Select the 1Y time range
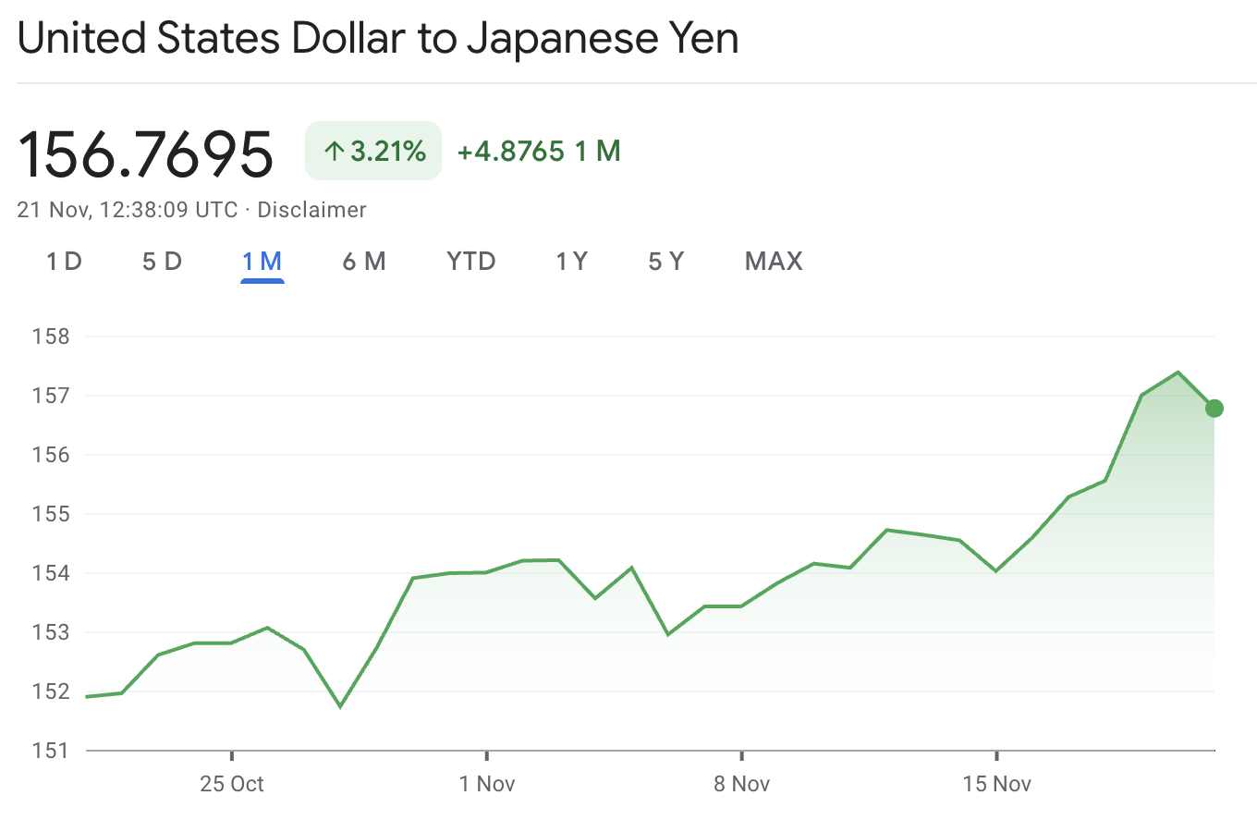 tap(571, 262)
